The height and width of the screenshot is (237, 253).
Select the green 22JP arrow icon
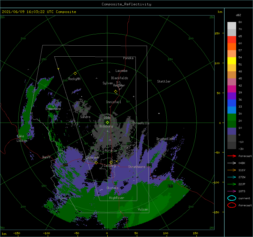tap(232, 184)
